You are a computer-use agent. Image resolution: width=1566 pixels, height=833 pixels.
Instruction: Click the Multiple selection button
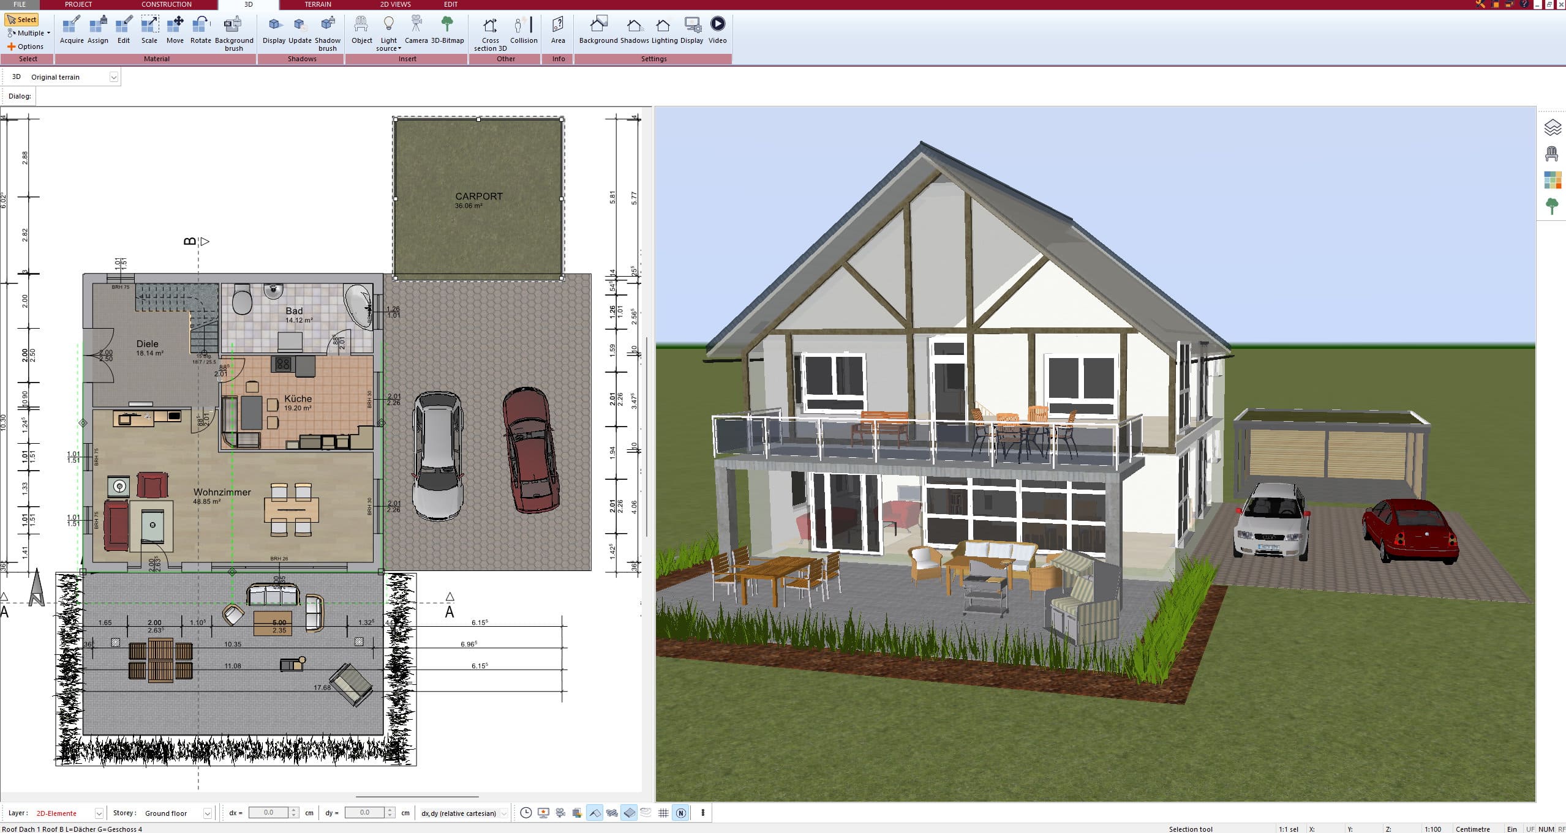[28, 32]
